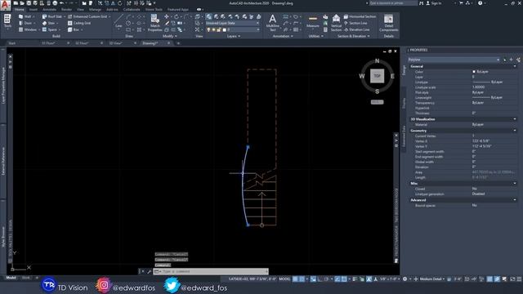Click the Elevation Line tool

356,29
